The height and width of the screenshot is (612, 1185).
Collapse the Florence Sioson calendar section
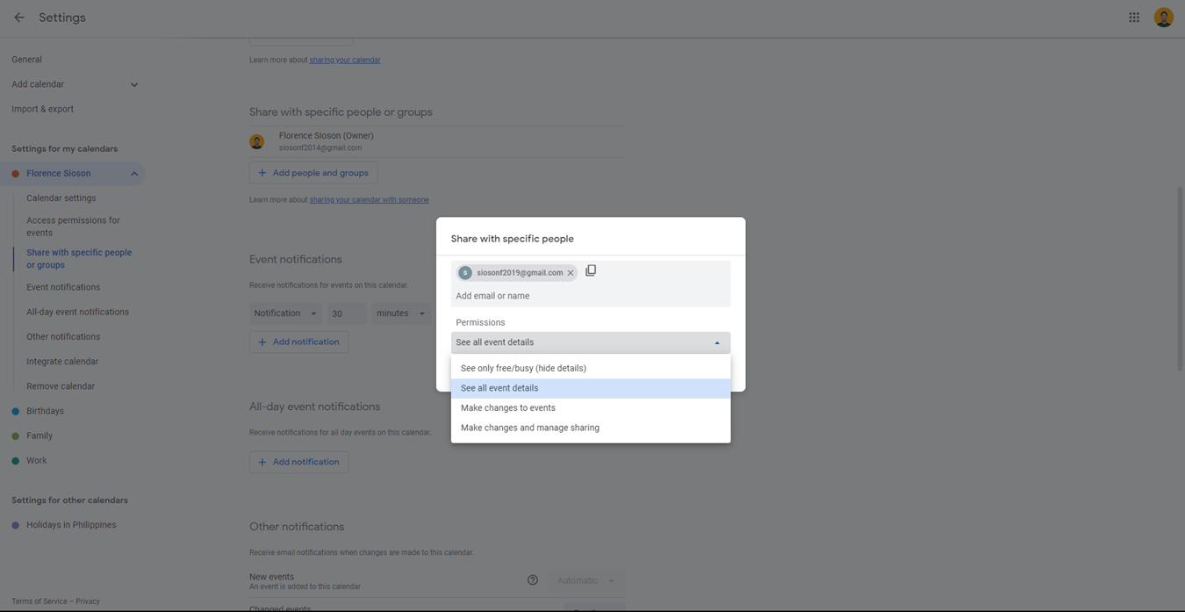point(134,174)
